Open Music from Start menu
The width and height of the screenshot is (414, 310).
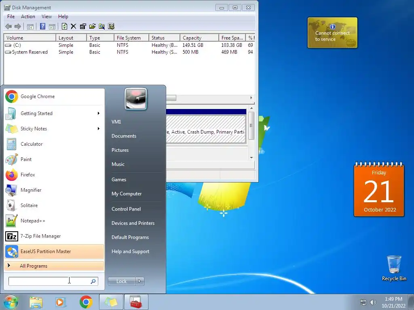click(x=118, y=164)
